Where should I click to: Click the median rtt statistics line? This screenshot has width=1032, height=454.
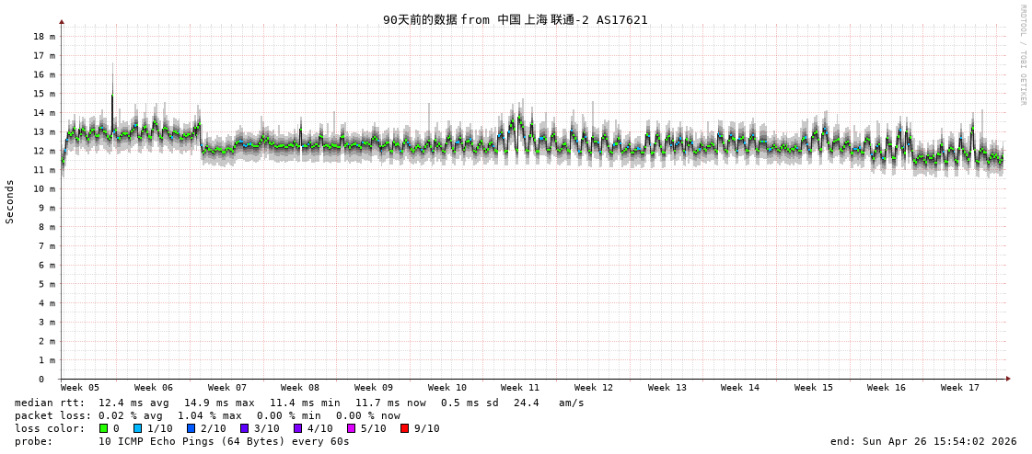pyautogui.click(x=299, y=403)
